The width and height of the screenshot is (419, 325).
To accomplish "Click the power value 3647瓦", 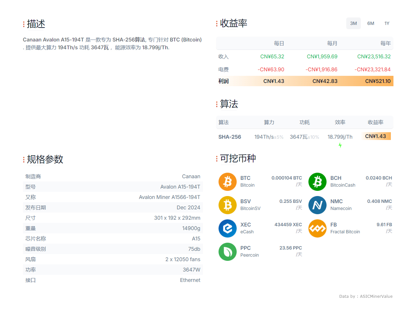I will pyautogui.click(x=299, y=137).
